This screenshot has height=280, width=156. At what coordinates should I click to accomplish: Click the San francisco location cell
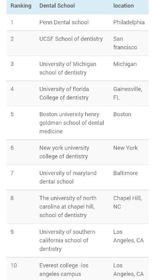coord(125,43)
